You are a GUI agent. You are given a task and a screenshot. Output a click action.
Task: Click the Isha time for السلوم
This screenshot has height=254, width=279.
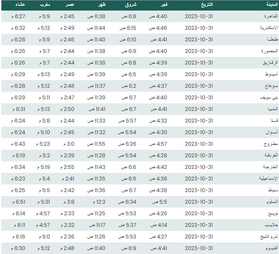coord(18,202)
